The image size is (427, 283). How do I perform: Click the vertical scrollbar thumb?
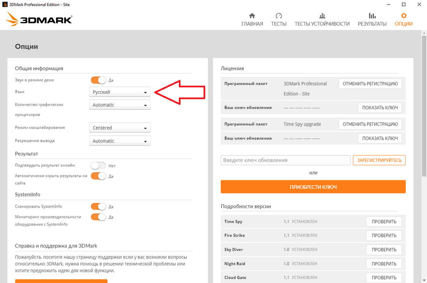click(424, 106)
